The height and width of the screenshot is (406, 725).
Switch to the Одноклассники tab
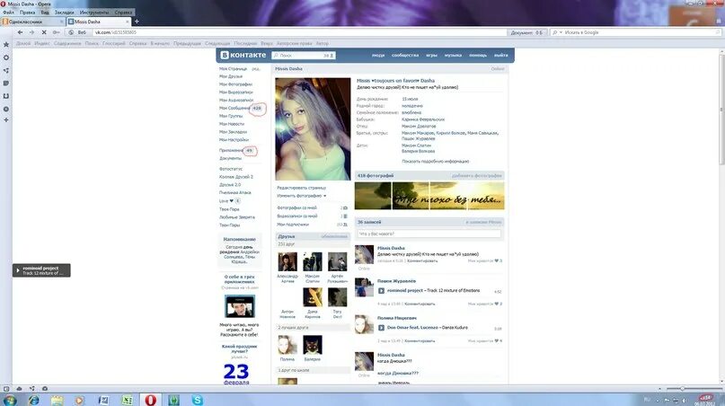tap(32, 22)
